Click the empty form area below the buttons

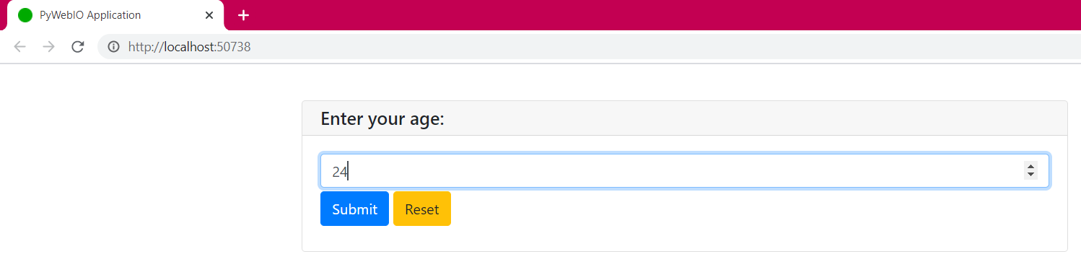pos(684,239)
